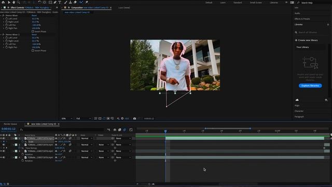The height and width of the screenshot is (187, 332).
Task: Toggle the audio/visibility switch on the first timeline layer
Action: (x=4, y=138)
